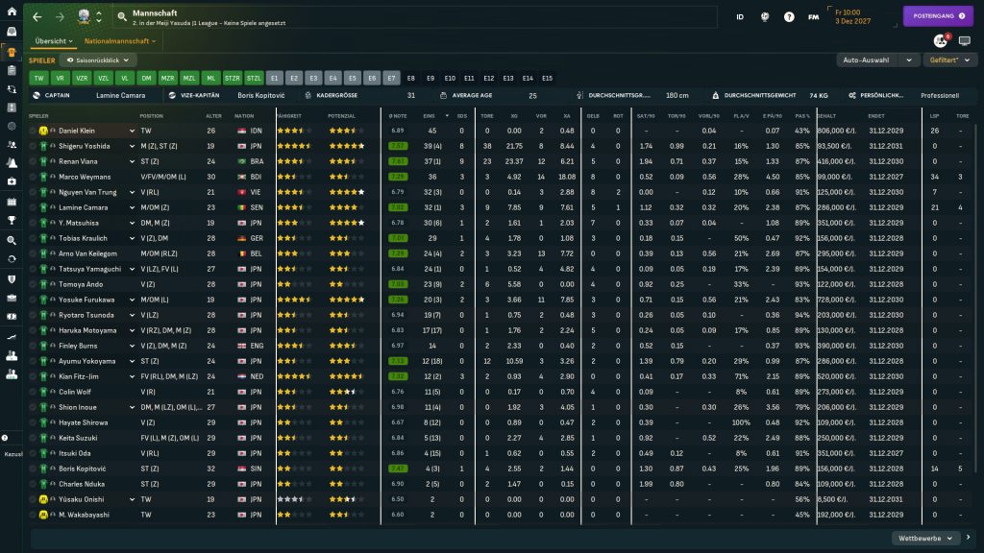Toggle selection circle for Boris Kopitović
The height and width of the screenshot is (553, 984).
click(x=32, y=469)
